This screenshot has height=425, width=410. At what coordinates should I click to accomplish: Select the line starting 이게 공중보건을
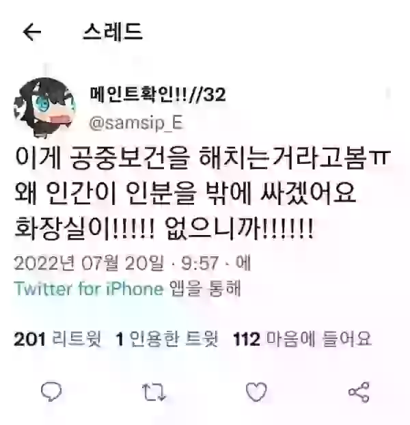202,159
